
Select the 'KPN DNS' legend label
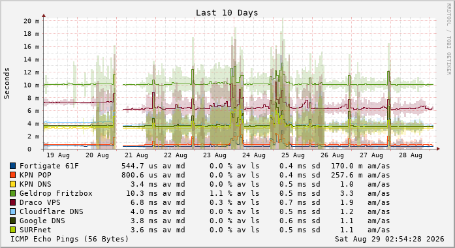click(x=35, y=184)
